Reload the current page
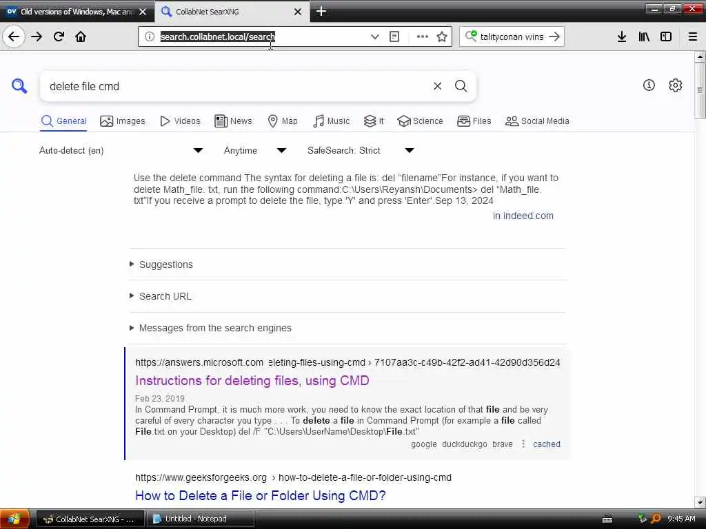The height and width of the screenshot is (529, 706). tap(59, 37)
